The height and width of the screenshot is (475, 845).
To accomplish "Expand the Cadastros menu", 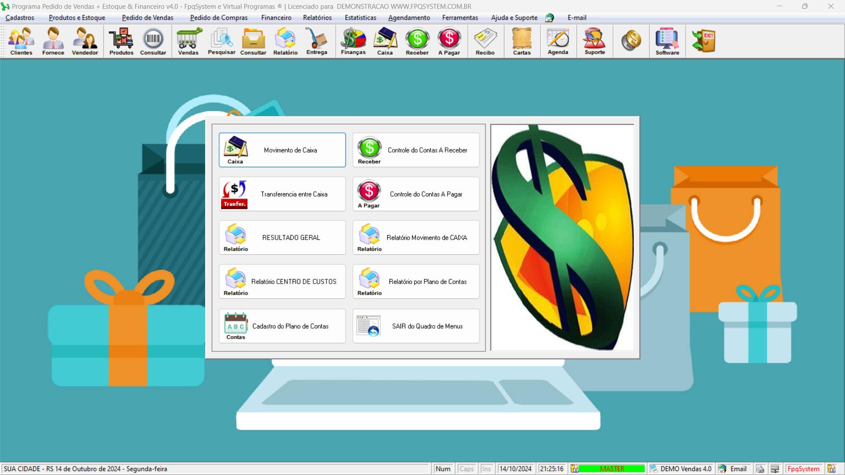I will pyautogui.click(x=20, y=18).
